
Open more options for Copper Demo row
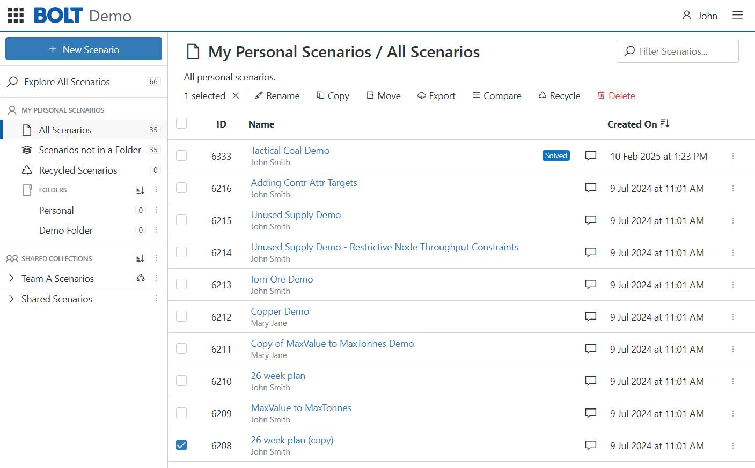733,317
